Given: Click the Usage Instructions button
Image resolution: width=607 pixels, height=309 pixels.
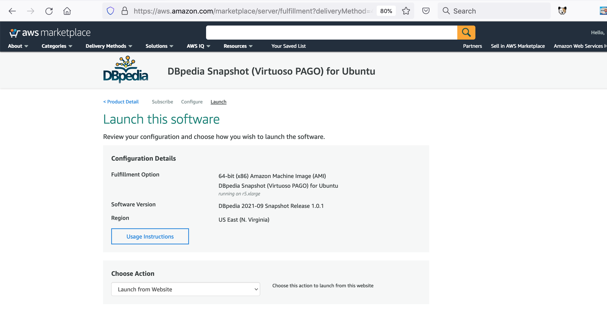Looking at the screenshot, I should click(150, 236).
